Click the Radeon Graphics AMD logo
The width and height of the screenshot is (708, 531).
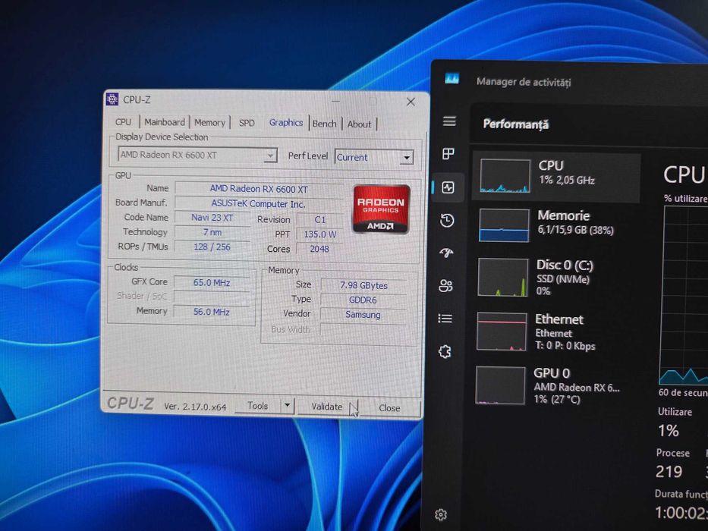tap(381, 209)
